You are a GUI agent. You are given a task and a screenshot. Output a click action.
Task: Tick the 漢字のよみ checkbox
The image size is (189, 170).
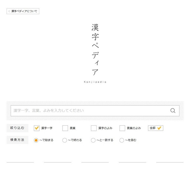point(94,128)
